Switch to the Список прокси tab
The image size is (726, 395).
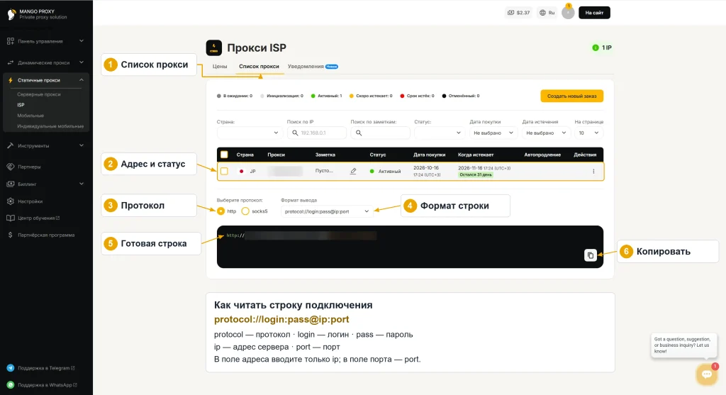(259, 66)
